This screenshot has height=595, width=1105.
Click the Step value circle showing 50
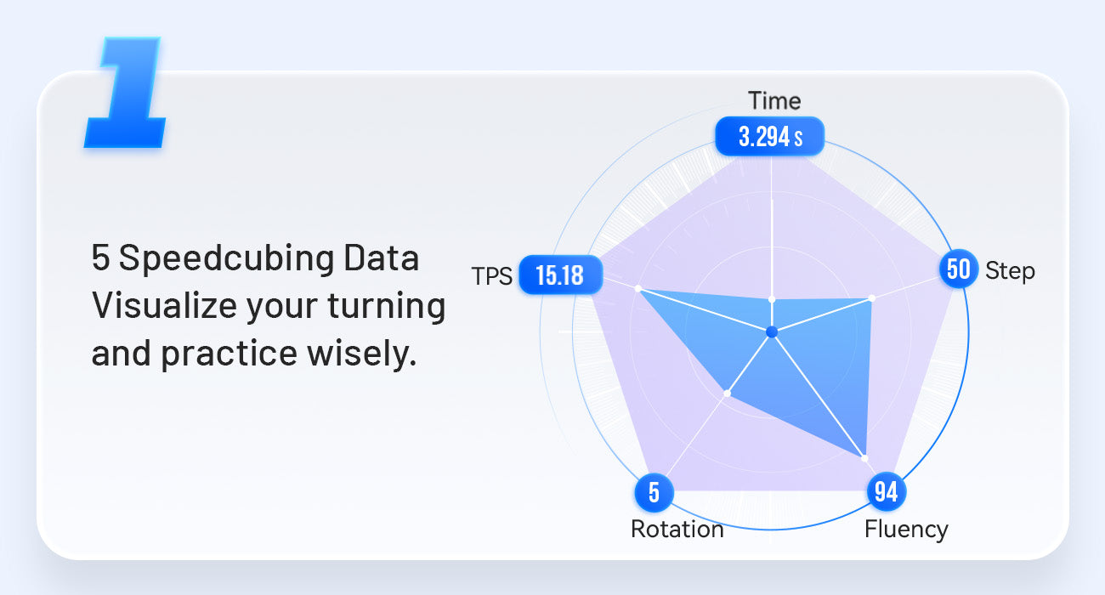[958, 269]
